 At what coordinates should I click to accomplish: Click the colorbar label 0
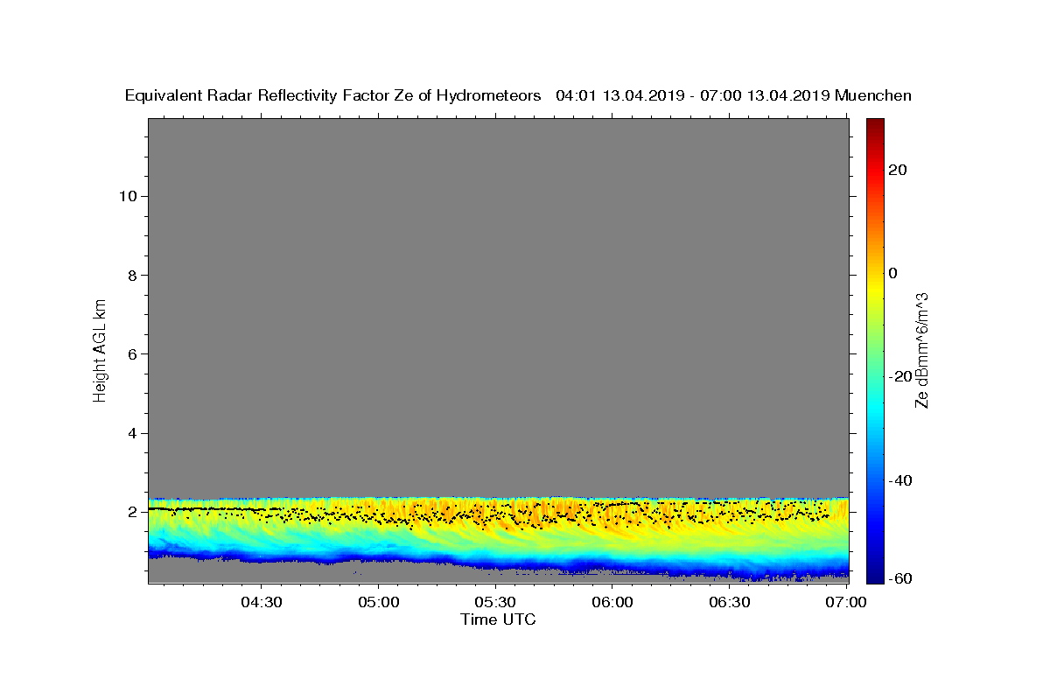click(894, 273)
